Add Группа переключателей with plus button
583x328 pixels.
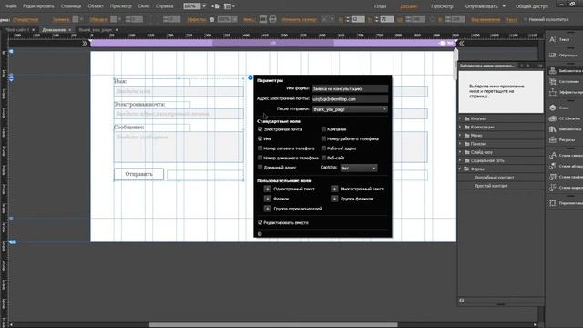click(x=267, y=209)
